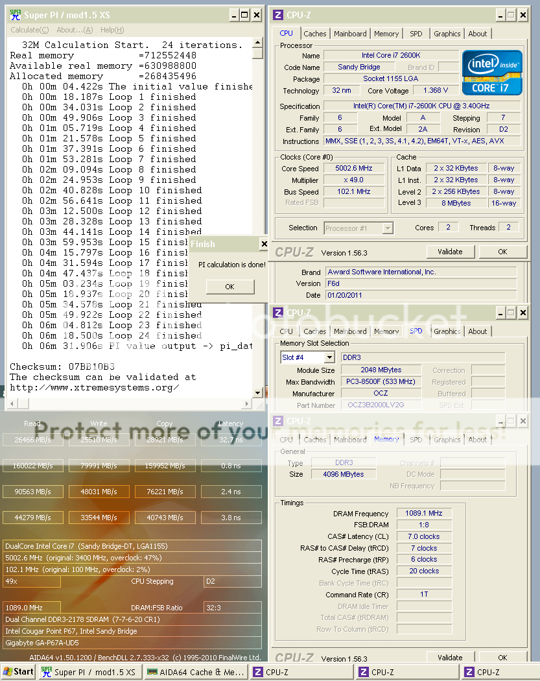This screenshot has width=540, height=681.
Task: Switch to the CPU tab in the SPD CPU-Z window
Action: pyautogui.click(x=286, y=331)
